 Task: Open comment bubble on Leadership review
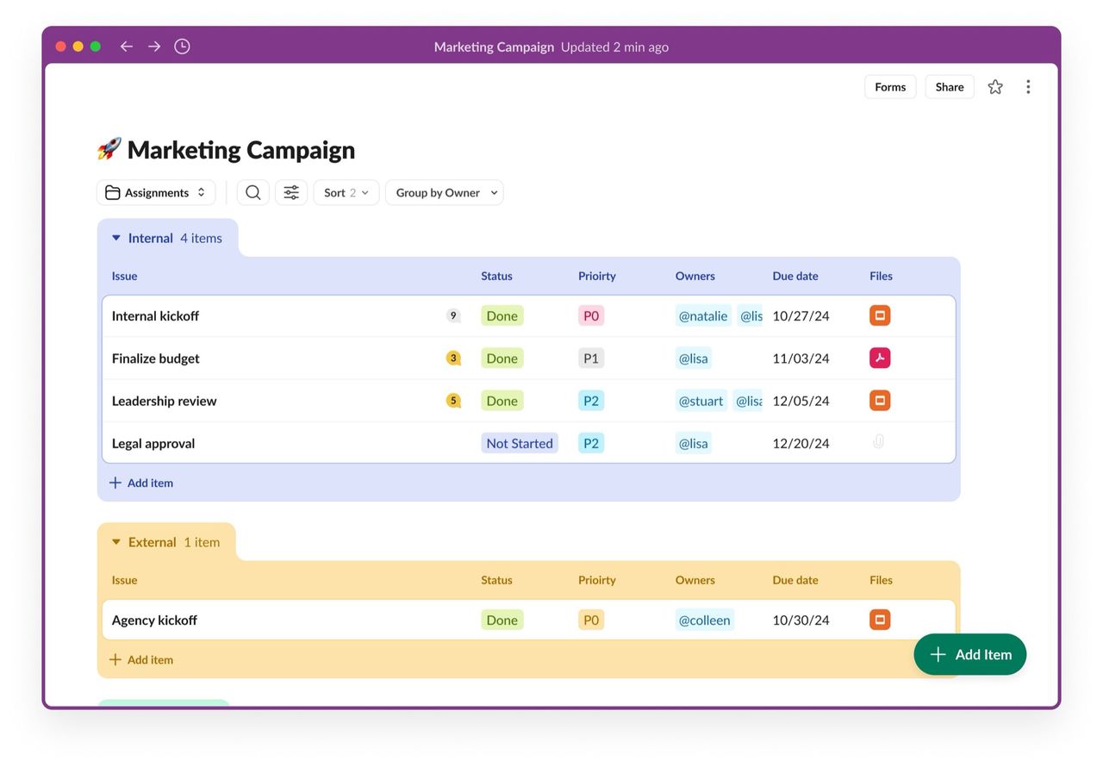point(453,401)
